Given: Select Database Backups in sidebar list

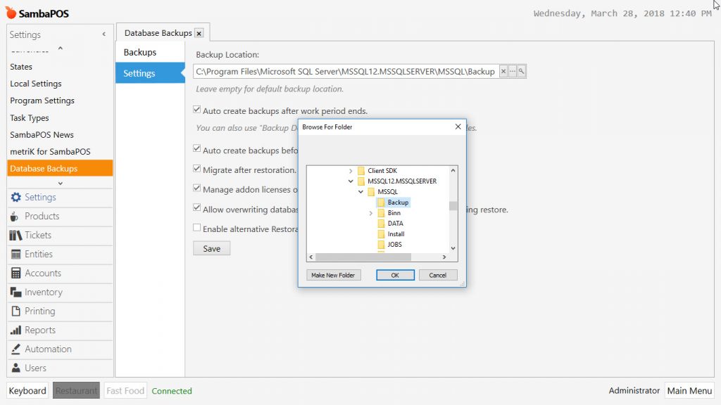Looking at the screenshot, I should 60,169.
